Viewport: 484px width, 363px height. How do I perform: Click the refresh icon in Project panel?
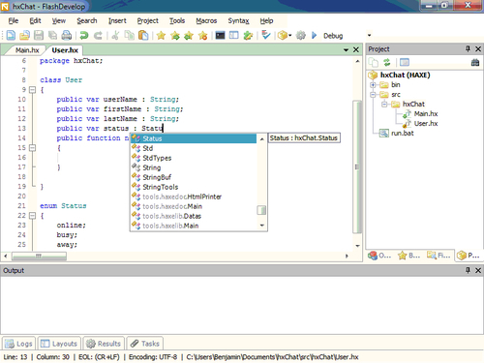[x=387, y=62]
